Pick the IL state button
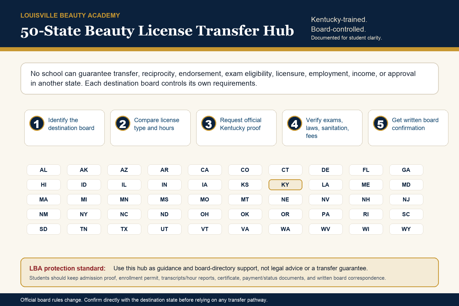The height and width of the screenshot is (306, 459). 124,185
